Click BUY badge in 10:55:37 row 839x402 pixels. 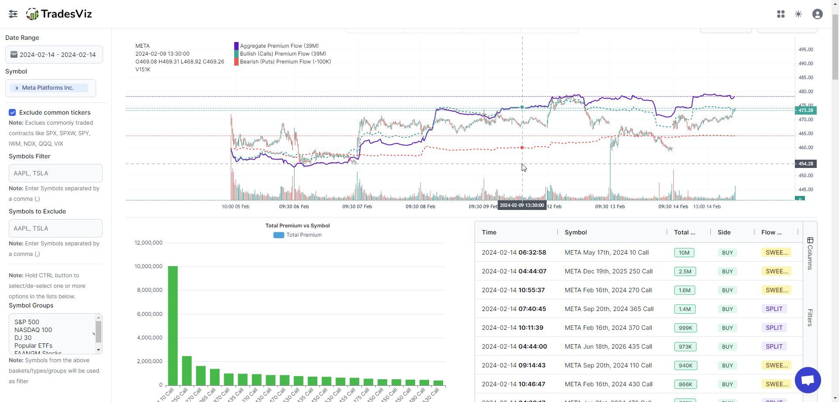(727, 290)
